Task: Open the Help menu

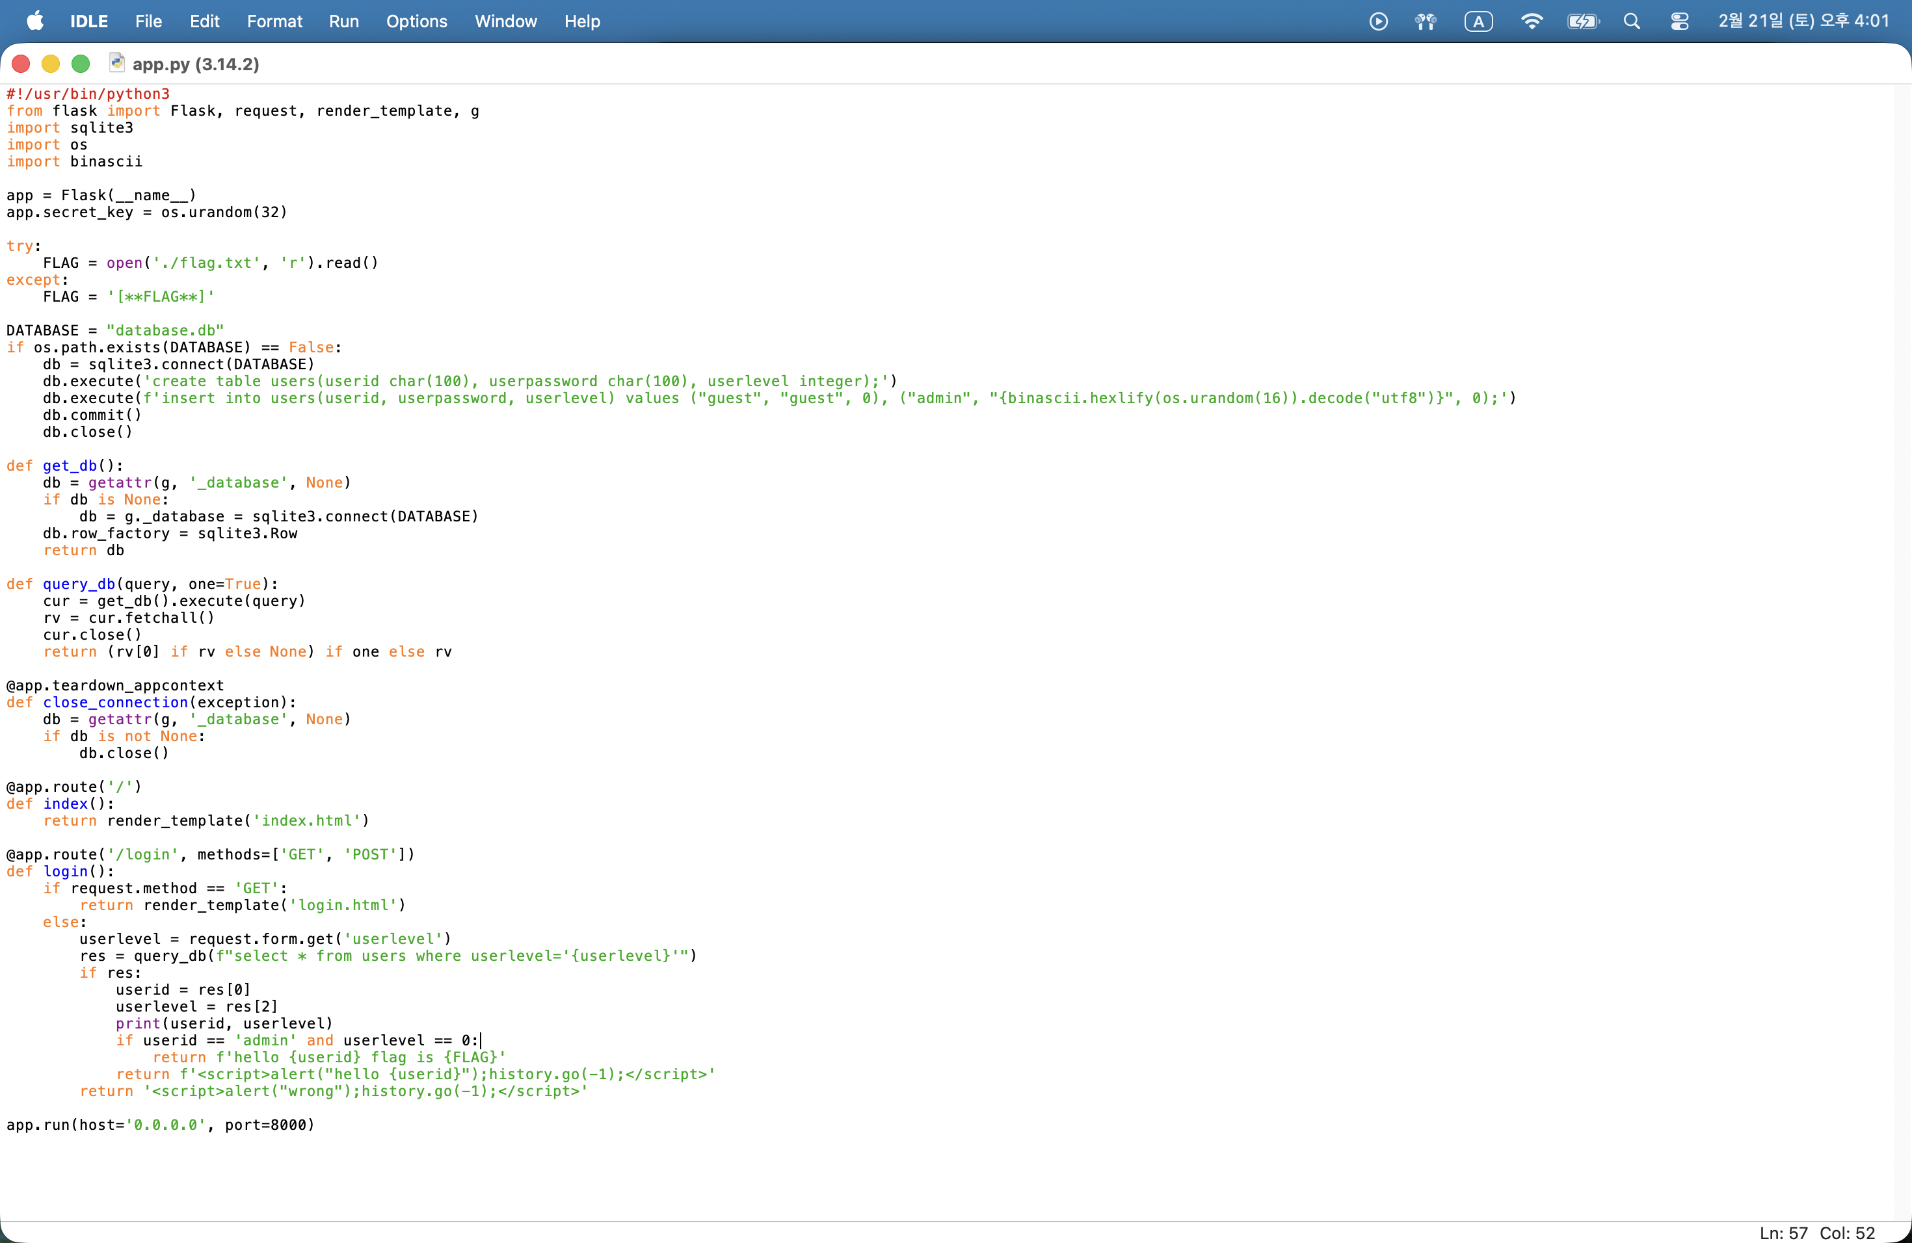Action: tap(581, 21)
